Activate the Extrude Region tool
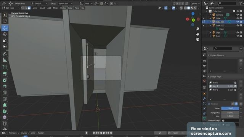 5,74
